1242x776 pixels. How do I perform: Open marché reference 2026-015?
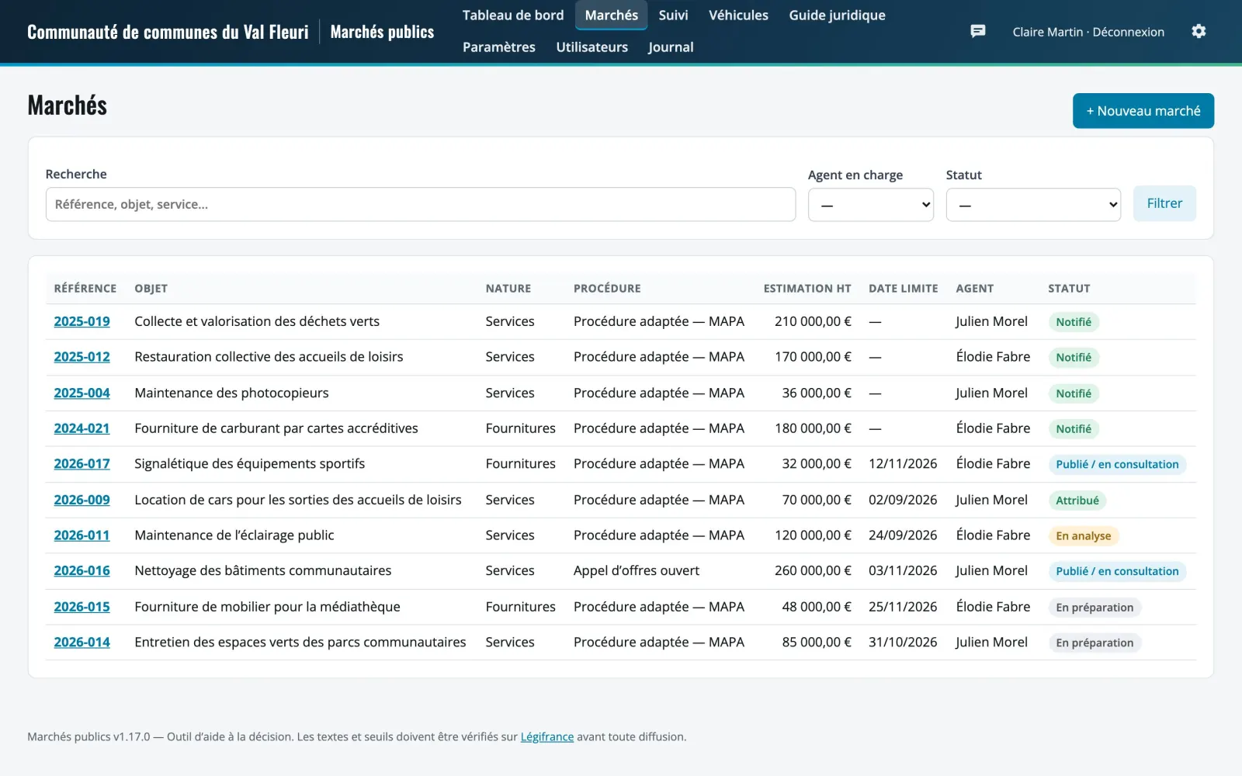[82, 607]
